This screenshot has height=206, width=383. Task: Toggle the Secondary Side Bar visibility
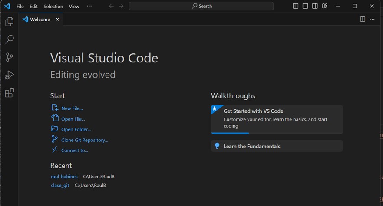(315, 6)
